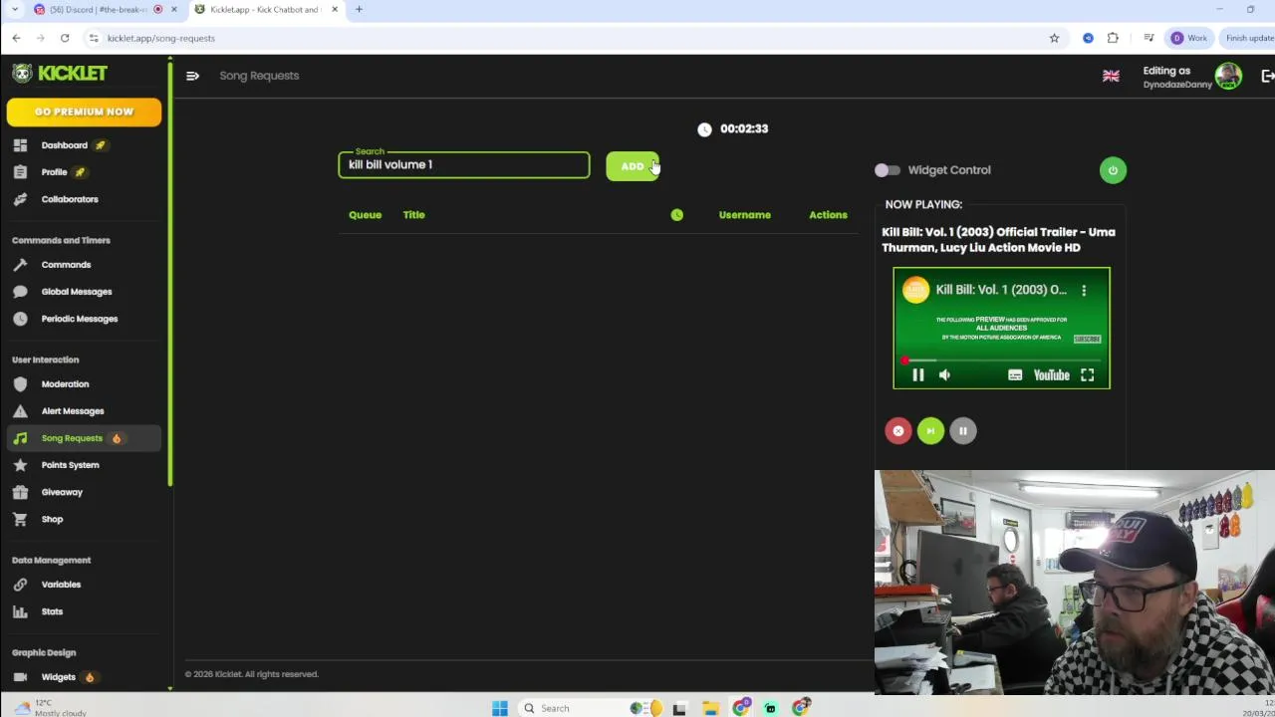Viewport: 1275px width, 717px height.
Task: Click the Kicklet logo
Action: pyautogui.click(x=60, y=74)
